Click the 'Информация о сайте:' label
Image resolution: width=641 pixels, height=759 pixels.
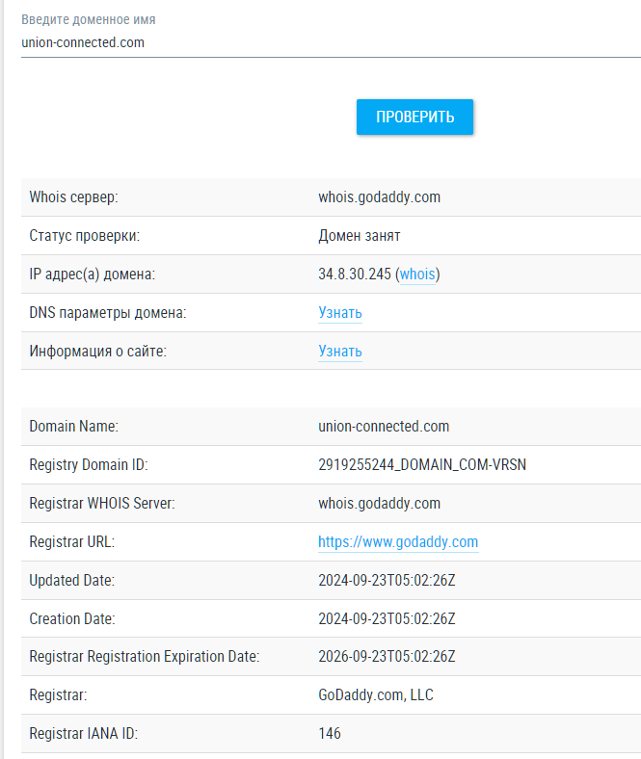pyautogui.click(x=98, y=351)
